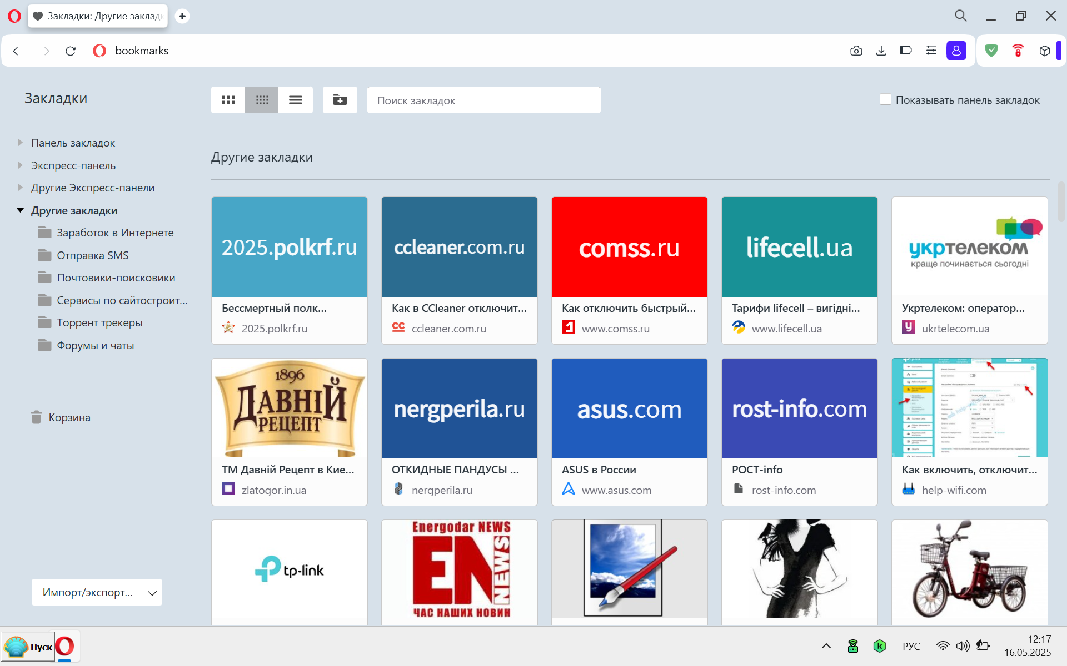
Task: Switch РУС keyboard language indicator
Action: coord(911,646)
